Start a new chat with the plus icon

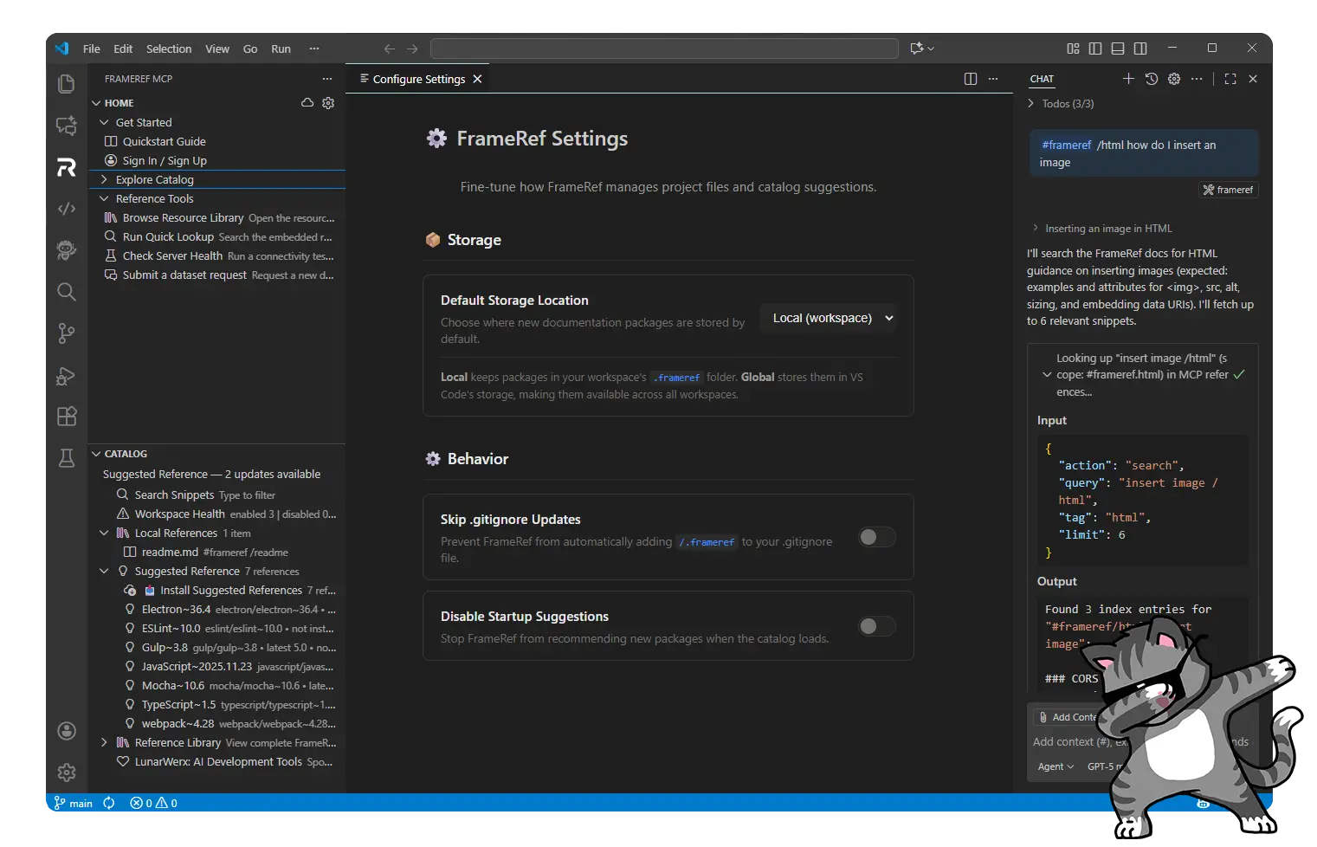(1128, 79)
